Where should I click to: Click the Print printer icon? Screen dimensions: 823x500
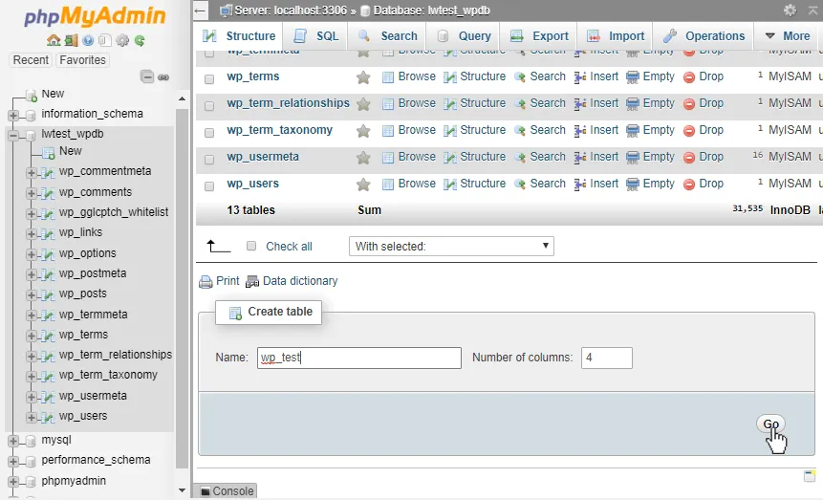206,282
